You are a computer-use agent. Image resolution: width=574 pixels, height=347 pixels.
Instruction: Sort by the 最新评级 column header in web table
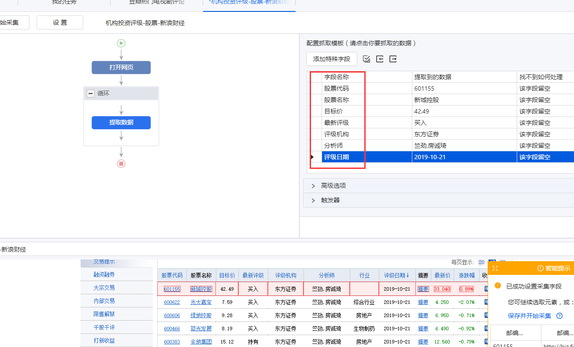(x=253, y=275)
